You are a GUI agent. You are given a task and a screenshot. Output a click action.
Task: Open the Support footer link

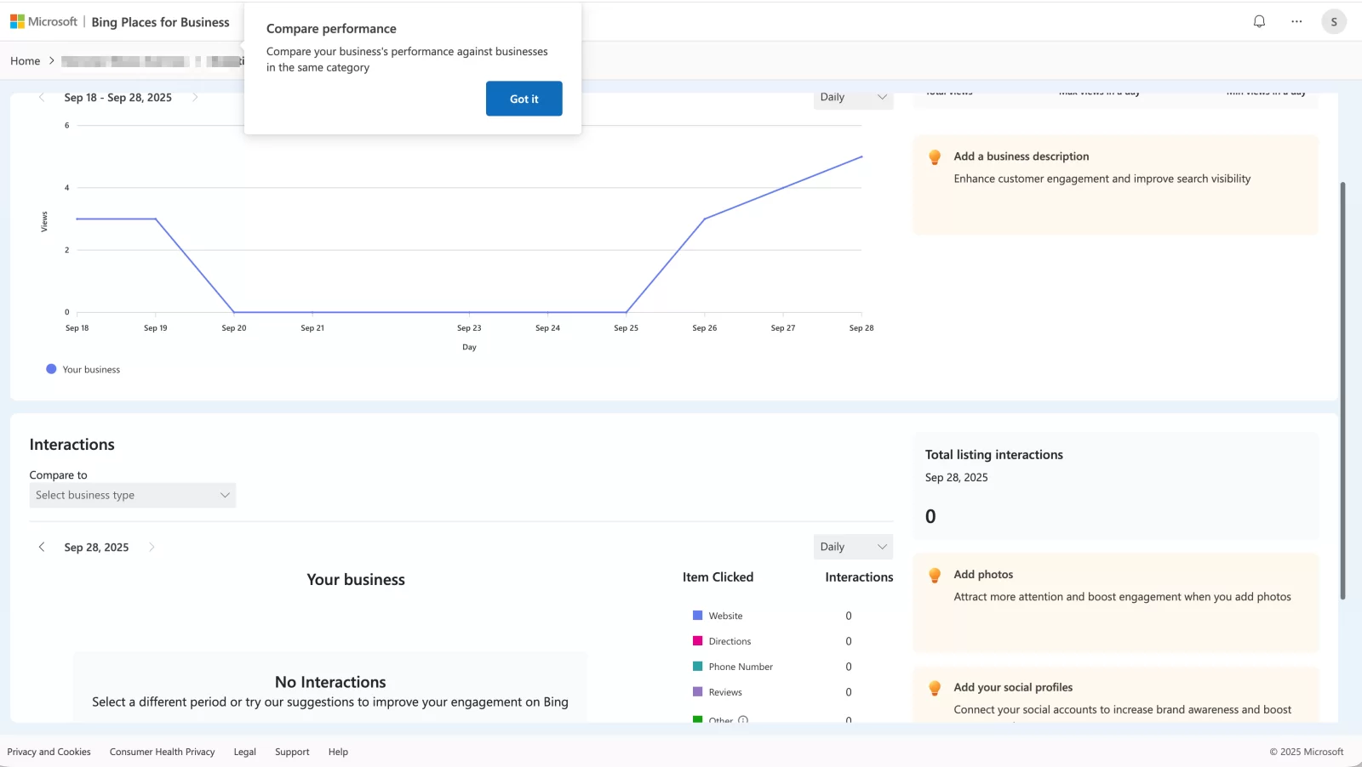[x=292, y=752]
